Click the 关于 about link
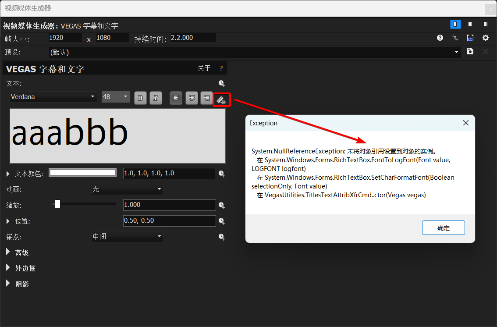The height and width of the screenshot is (327, 497). [204, 68]
